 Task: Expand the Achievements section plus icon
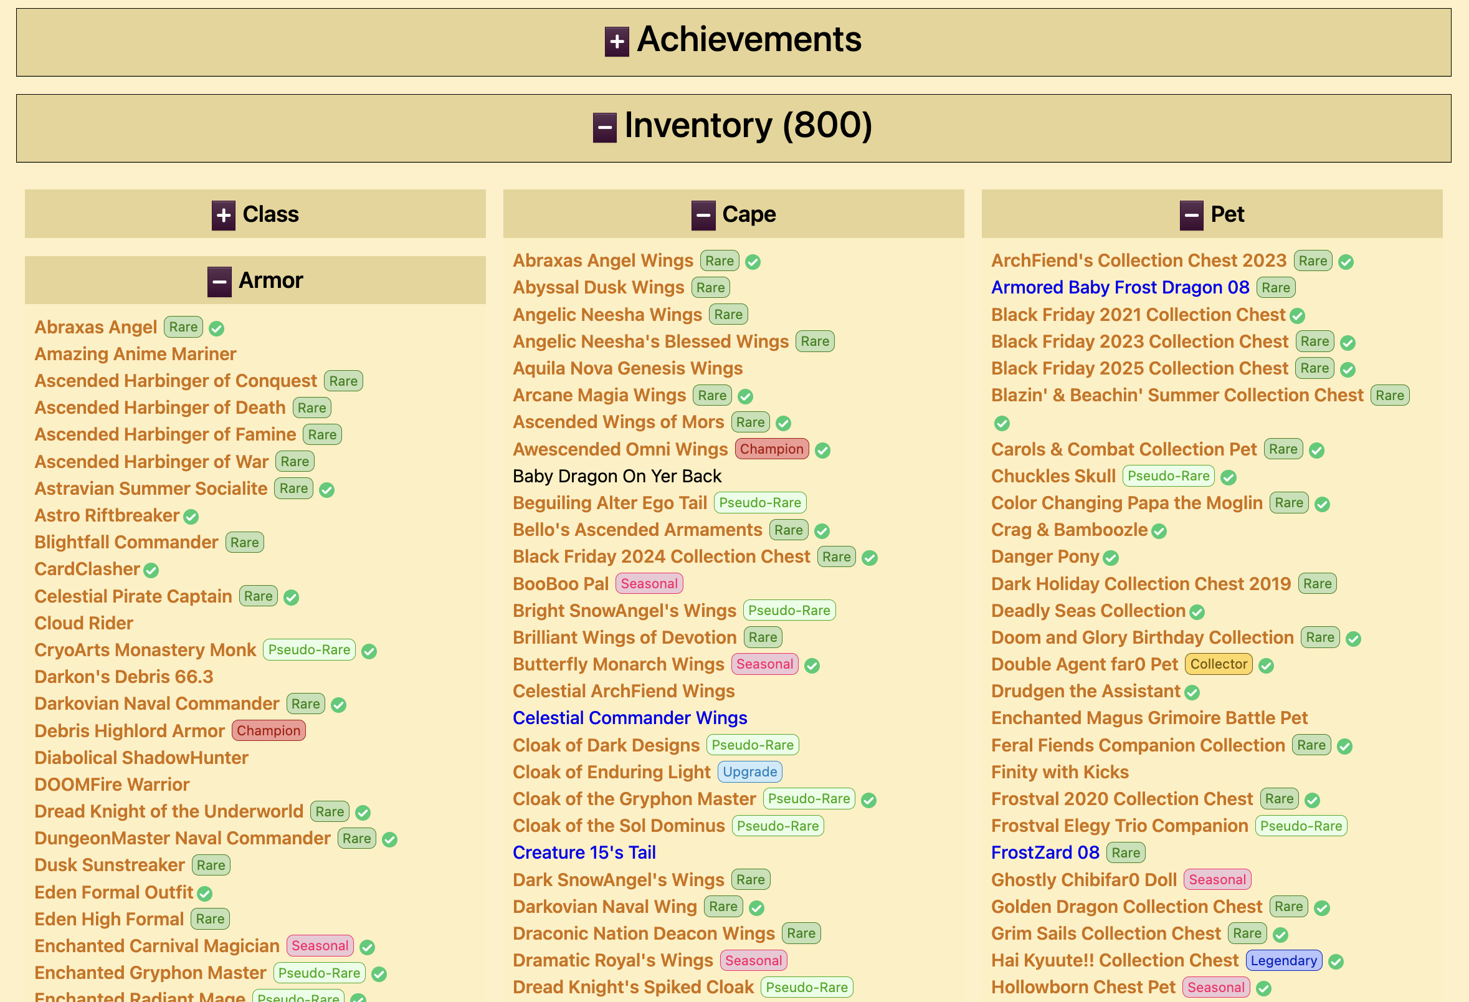[x=616, y=42]
